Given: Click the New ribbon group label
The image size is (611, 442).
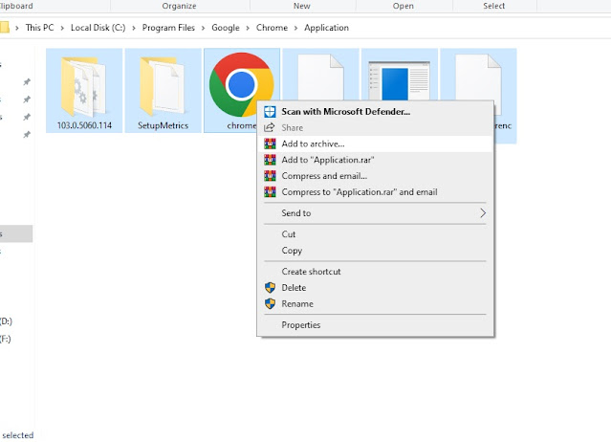Looking at the screenshot, I should click(301, 6).
